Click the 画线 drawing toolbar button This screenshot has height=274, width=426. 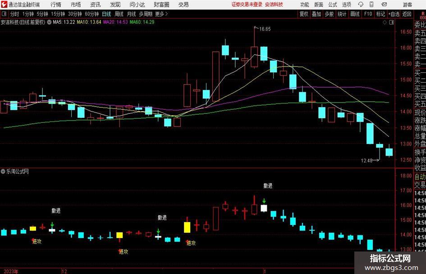tap(355, 14)
